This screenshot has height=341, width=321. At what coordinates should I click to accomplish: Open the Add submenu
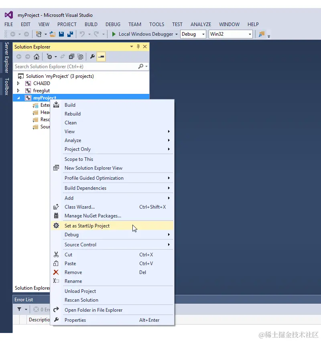click(x=112, y=198)
